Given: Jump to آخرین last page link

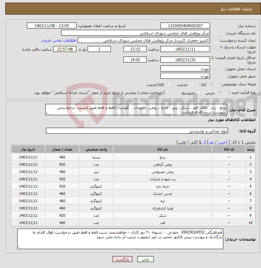Looking at the screenshot, I should tap(222, 142).
